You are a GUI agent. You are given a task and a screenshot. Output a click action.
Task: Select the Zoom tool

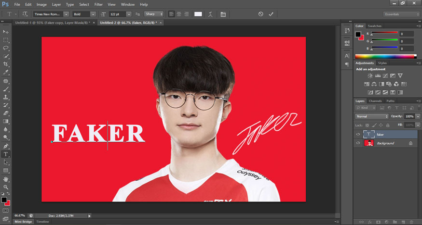point(6,187)
